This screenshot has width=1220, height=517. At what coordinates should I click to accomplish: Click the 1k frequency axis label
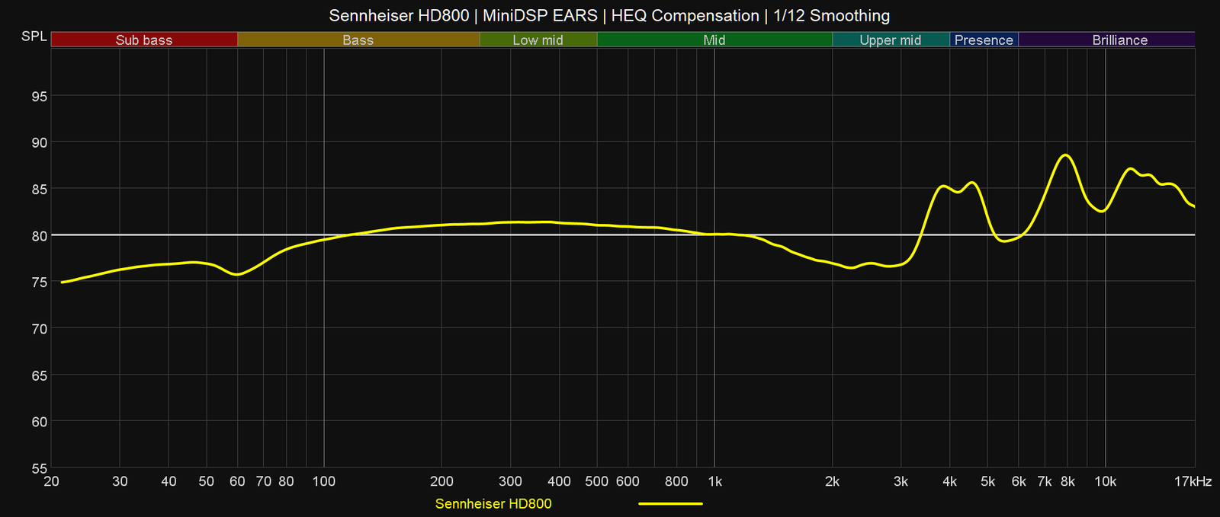[714, 481]
